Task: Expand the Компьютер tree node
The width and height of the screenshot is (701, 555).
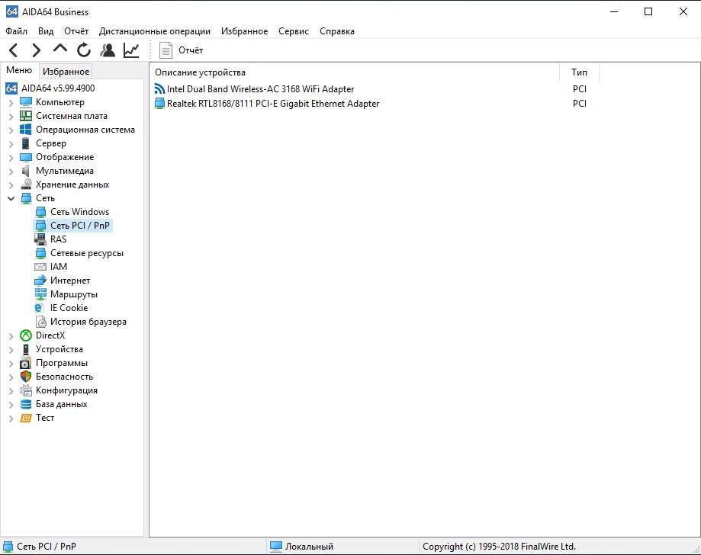Action: click(11, 102)
